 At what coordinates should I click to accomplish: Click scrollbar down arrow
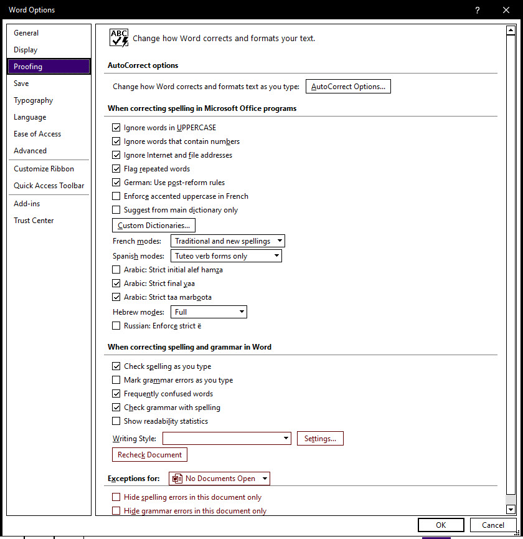pos(511,509)
